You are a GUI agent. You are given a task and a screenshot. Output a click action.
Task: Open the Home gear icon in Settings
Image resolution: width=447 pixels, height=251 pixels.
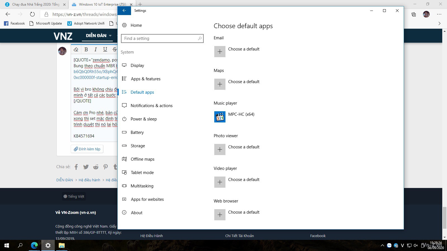pos(124,25)
